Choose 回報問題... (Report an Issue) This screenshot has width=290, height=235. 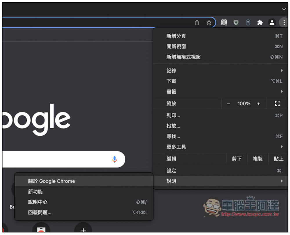[x=84, y=212]
